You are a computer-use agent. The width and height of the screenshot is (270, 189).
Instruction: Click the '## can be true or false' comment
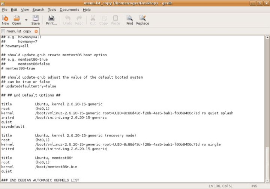pos(25,82)
